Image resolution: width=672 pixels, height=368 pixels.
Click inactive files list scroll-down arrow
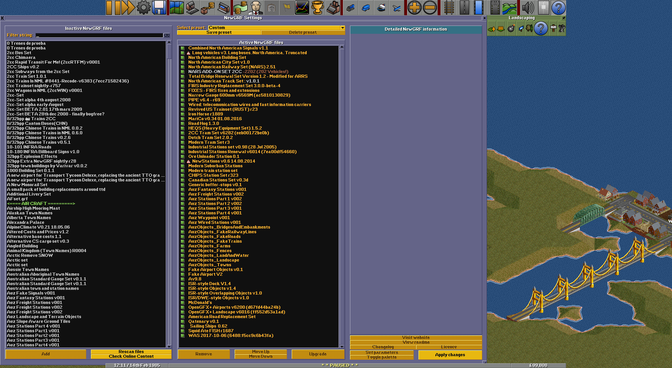169,346
